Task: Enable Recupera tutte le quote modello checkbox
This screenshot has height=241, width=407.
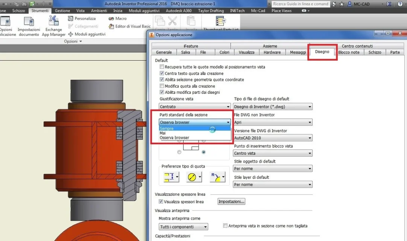Action: pos(162,67)
